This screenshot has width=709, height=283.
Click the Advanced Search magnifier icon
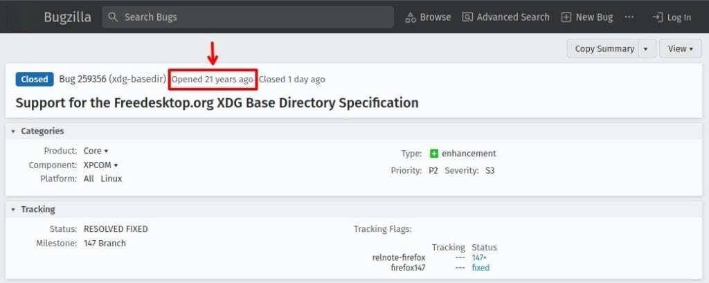tap(468, 17)
